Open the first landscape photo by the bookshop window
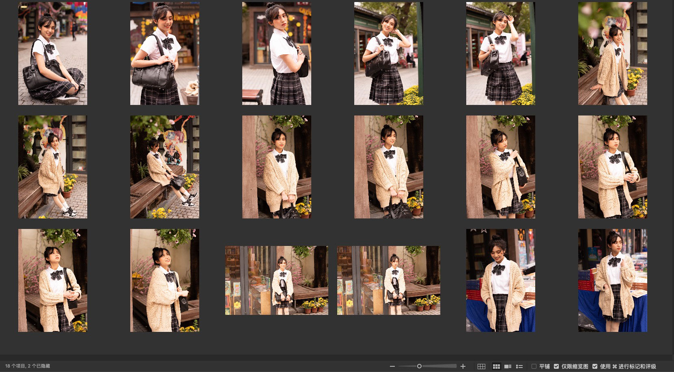The height and width of the screenshot is (372, 674). (277, 280)
